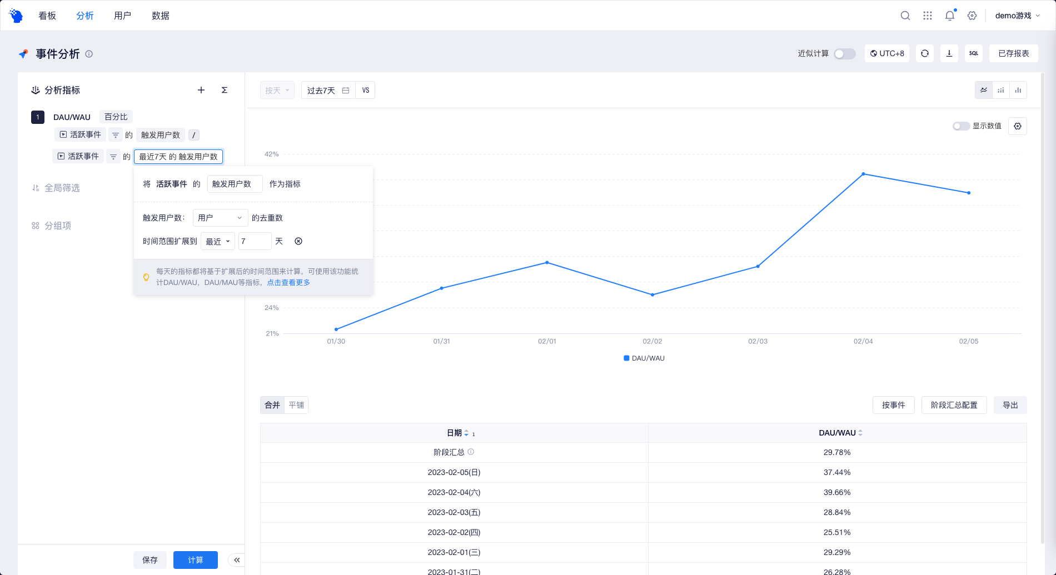Open the 用户 dedupe dropdown

(x=220, y=218)
